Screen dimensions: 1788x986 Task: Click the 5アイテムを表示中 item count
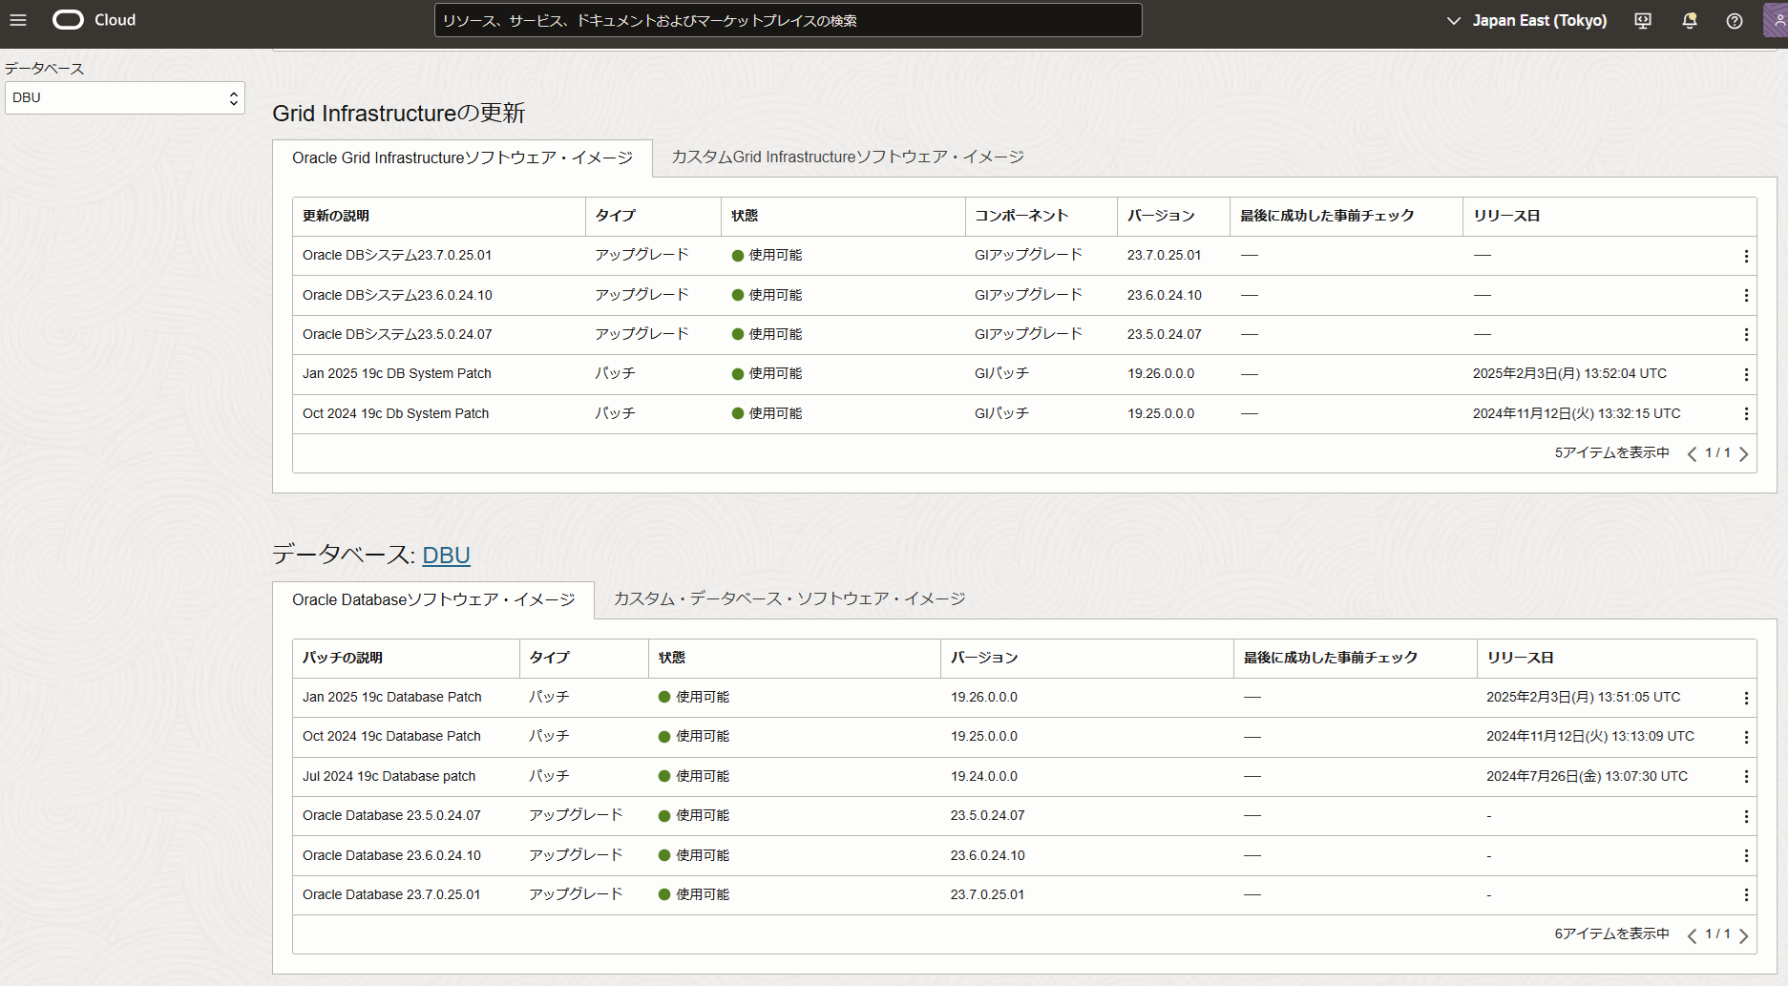tap(1611, 452)
